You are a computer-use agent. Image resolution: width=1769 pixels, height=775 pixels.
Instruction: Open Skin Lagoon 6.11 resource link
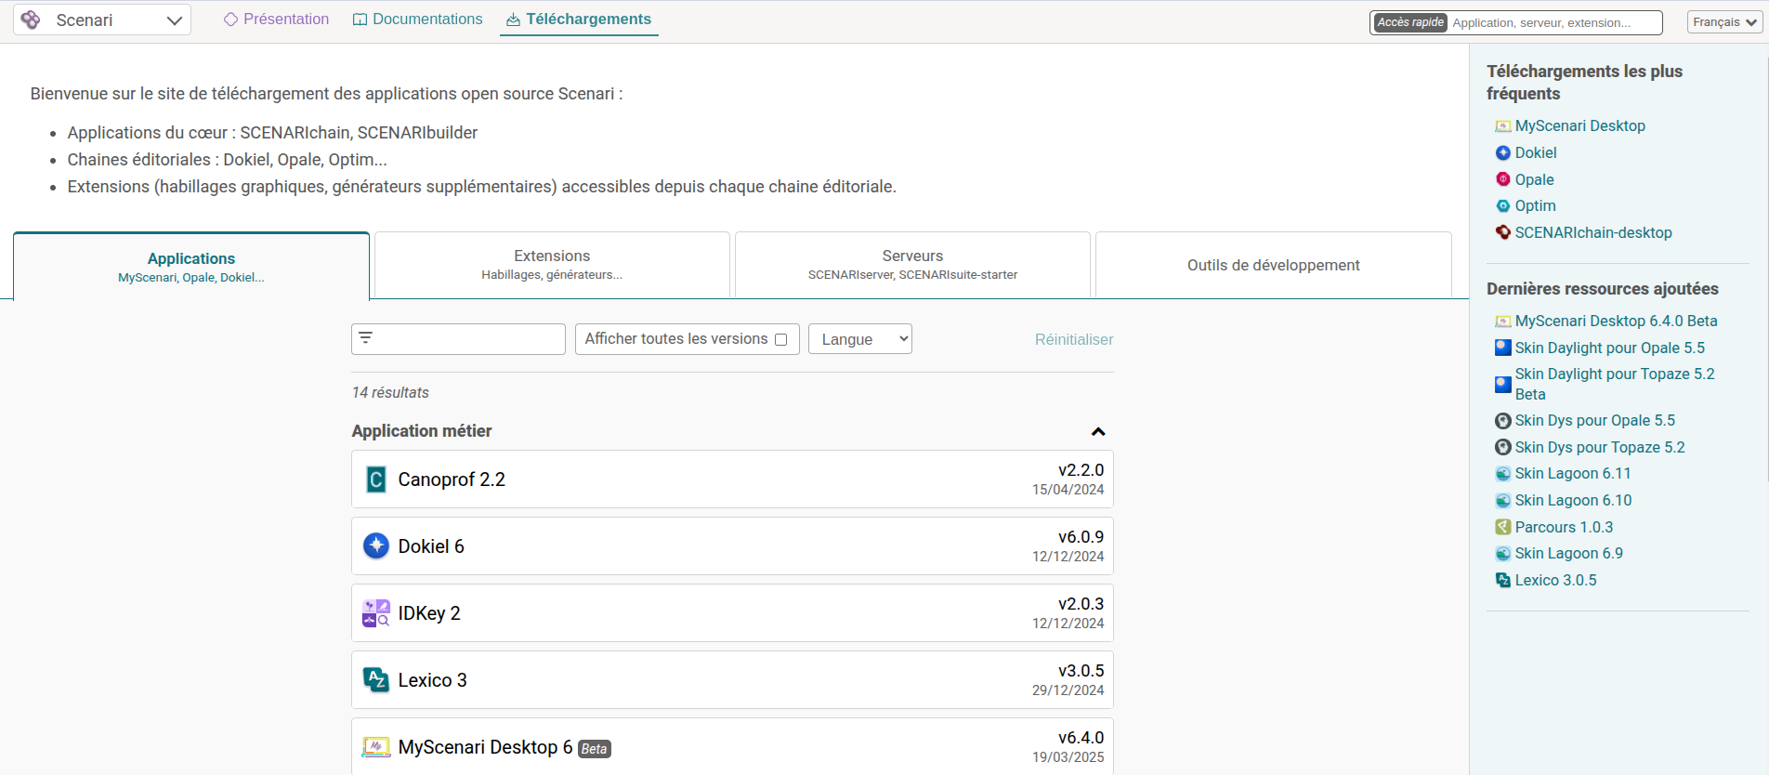tap(1573, 473)
